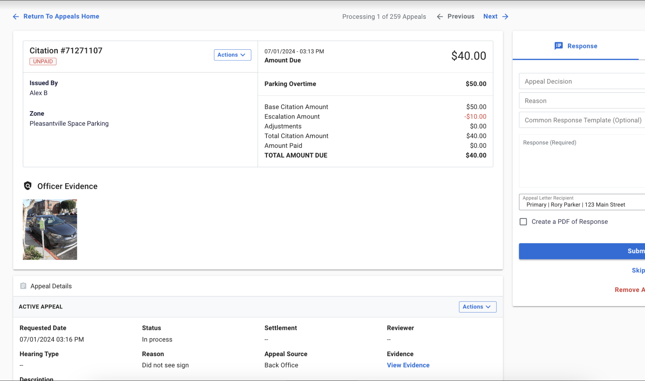Open the Return To Appeals Home link
This screenshot has height=381, width=645.
coord(61,16)
